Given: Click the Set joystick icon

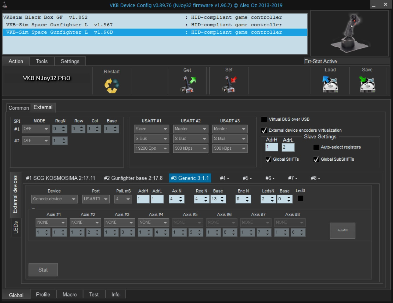Looking at the screenshot, I should coord(229,84).
